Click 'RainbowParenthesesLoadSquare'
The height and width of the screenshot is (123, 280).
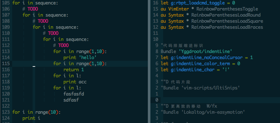pyautogui.click(x=227, y=21)
